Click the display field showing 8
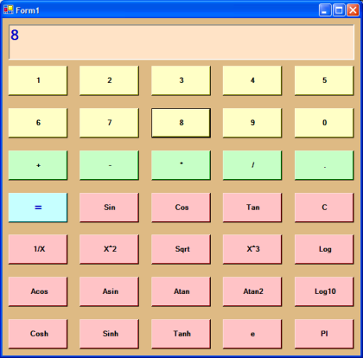This screenshot has height=358, width=363. (x=181, y=42)
